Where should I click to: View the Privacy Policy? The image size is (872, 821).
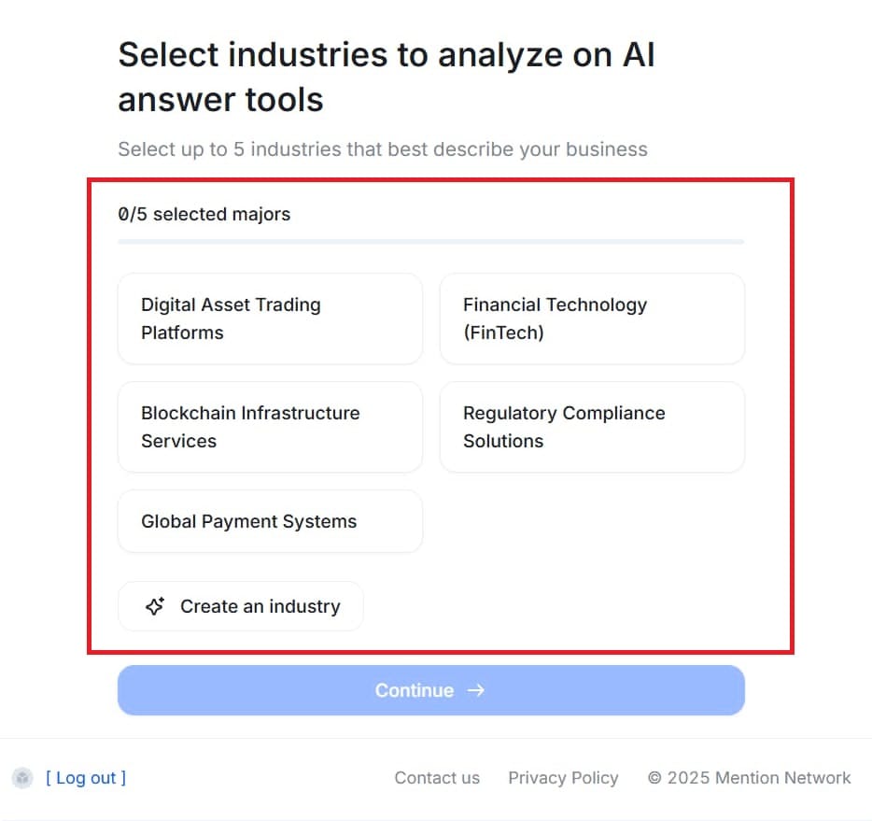click(563, 776)
